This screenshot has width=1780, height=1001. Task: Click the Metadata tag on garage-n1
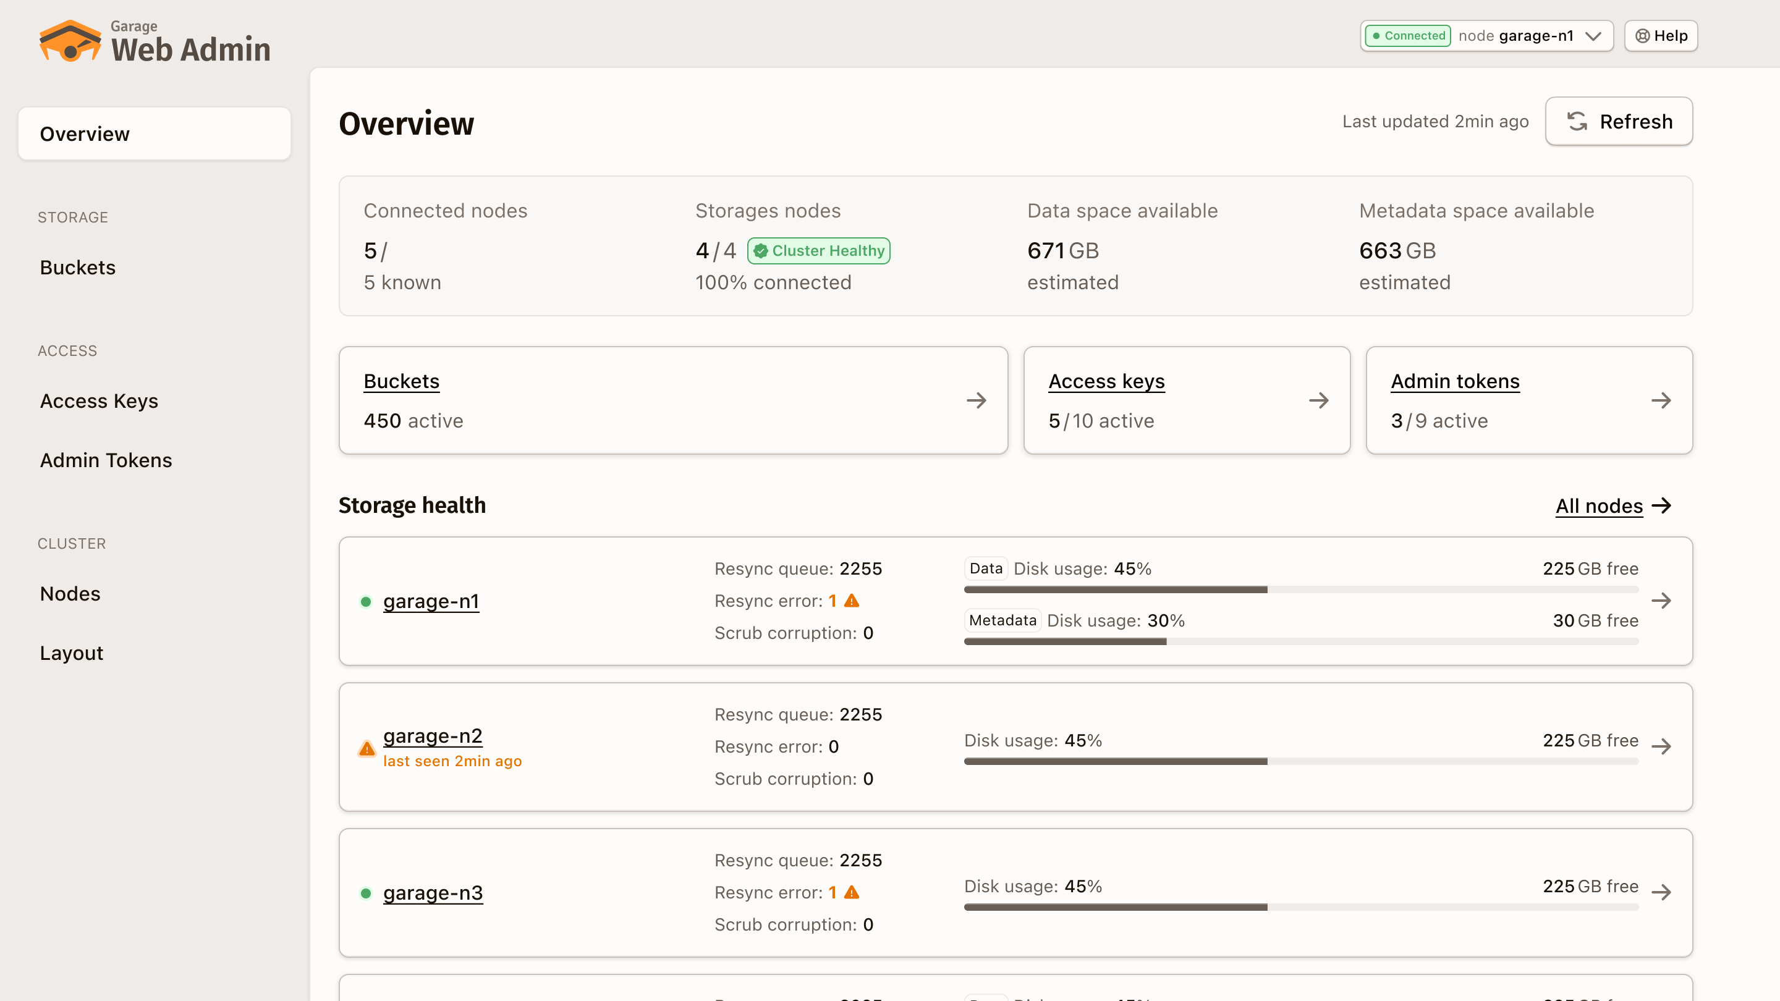click(x=1002, y=620)
